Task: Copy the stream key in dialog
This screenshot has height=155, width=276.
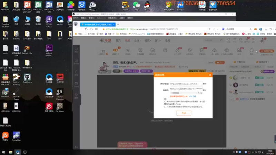Action: coord(204,90)
